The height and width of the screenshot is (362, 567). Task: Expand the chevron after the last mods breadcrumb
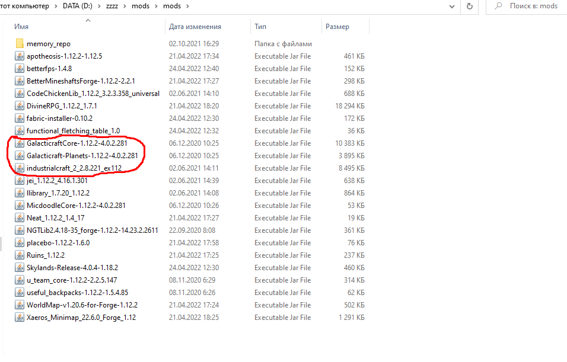[x=187, y=6]
